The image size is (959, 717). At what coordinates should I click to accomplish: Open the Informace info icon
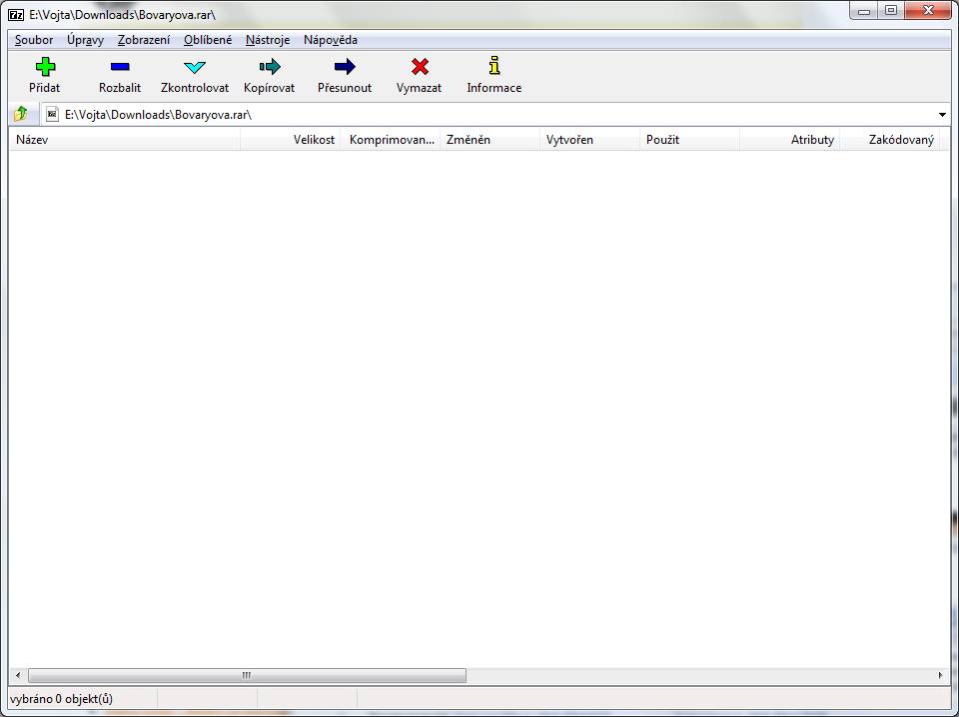(494, 65)
